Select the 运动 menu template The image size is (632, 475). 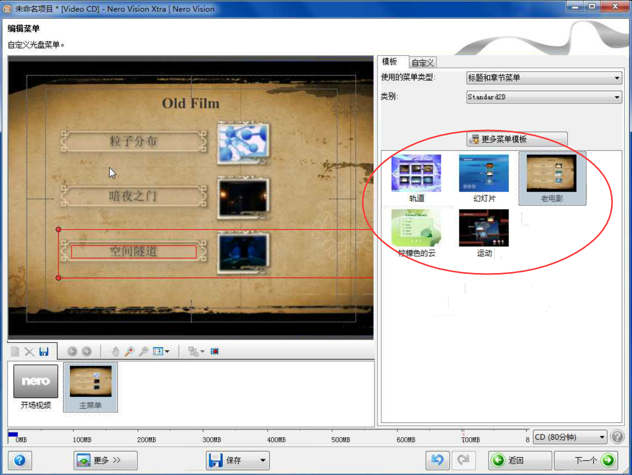[x=484, y=233]
